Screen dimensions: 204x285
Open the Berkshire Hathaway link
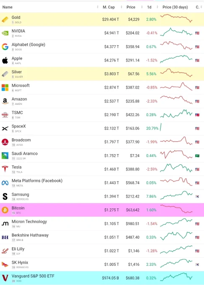[30, 235]
